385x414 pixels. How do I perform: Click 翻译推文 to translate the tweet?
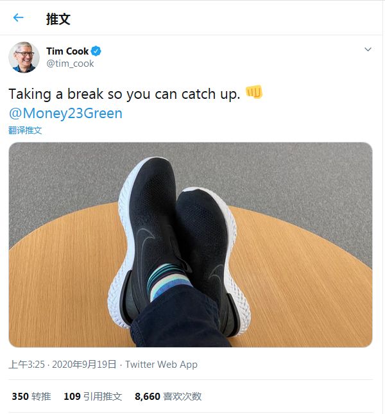(x=25, y=130)
